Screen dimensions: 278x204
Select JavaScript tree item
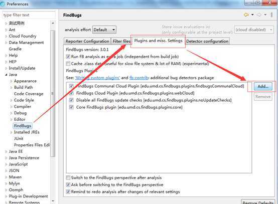[18, 164]
